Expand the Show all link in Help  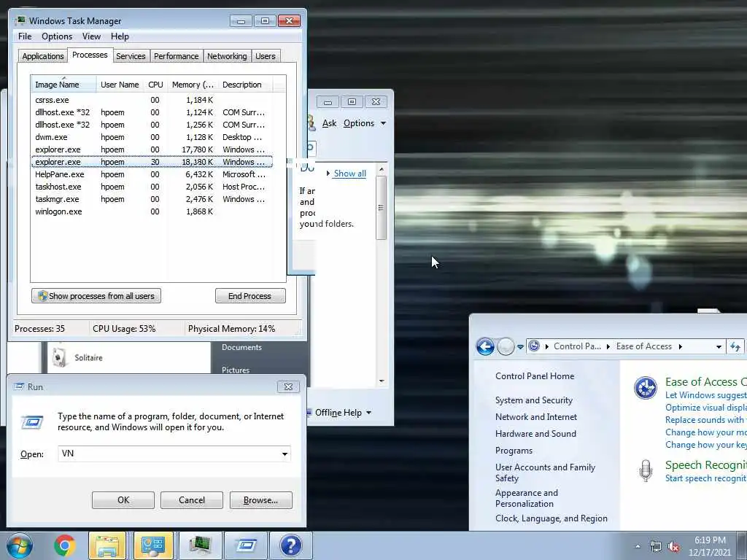349,174
